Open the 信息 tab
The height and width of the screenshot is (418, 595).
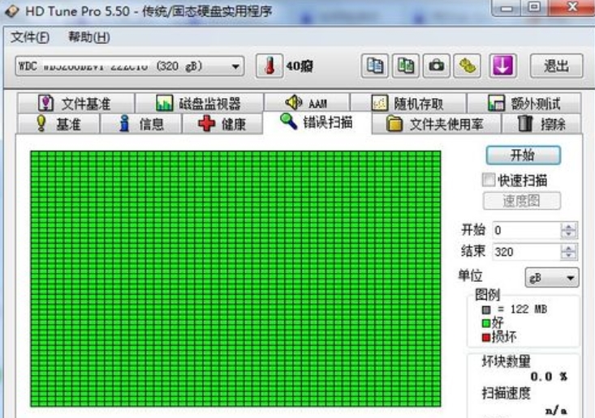[x=140, y=124]
